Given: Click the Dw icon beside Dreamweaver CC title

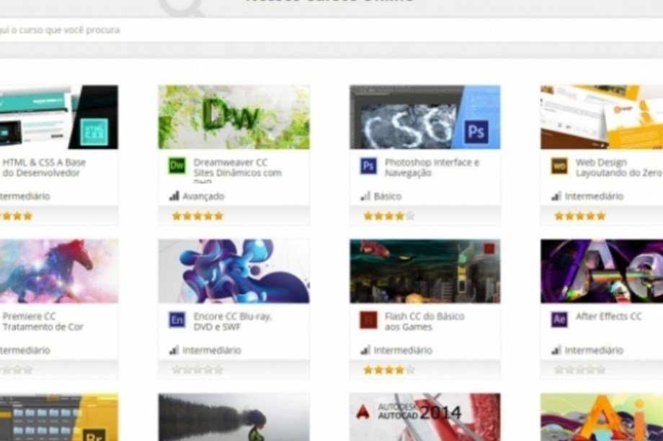Looking at the screenshot, I should click(177, 166).
